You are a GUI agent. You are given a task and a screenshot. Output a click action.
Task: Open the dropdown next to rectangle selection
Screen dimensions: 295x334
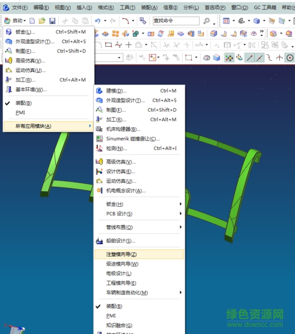pyautogui.click(x=196, y=58)
